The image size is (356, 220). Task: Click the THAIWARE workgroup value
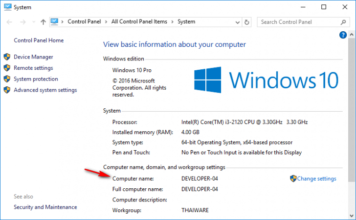coord(195,210)
